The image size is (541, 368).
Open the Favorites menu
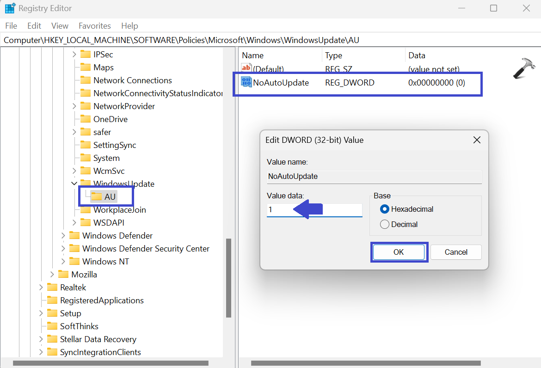[95, 26]
